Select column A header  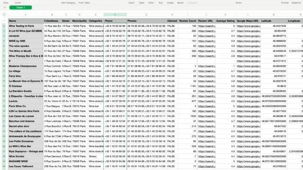pos(26,15)
